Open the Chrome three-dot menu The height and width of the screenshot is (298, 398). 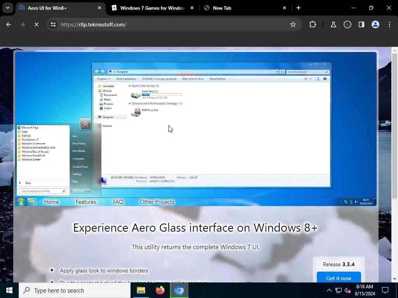point(389,24)
